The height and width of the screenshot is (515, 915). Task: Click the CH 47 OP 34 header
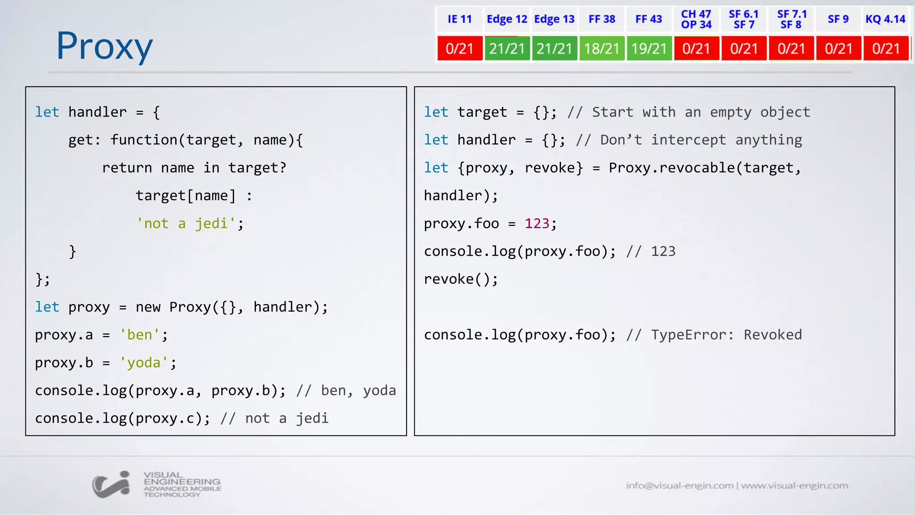coord(696,19)
